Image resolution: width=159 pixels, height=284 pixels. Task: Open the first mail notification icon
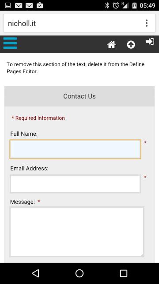19,6
